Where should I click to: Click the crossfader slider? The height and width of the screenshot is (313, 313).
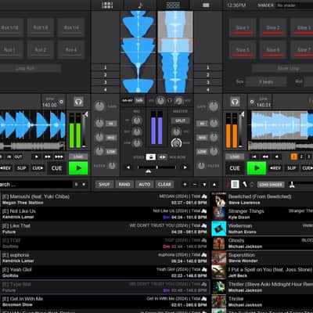[x=156, y=167]
